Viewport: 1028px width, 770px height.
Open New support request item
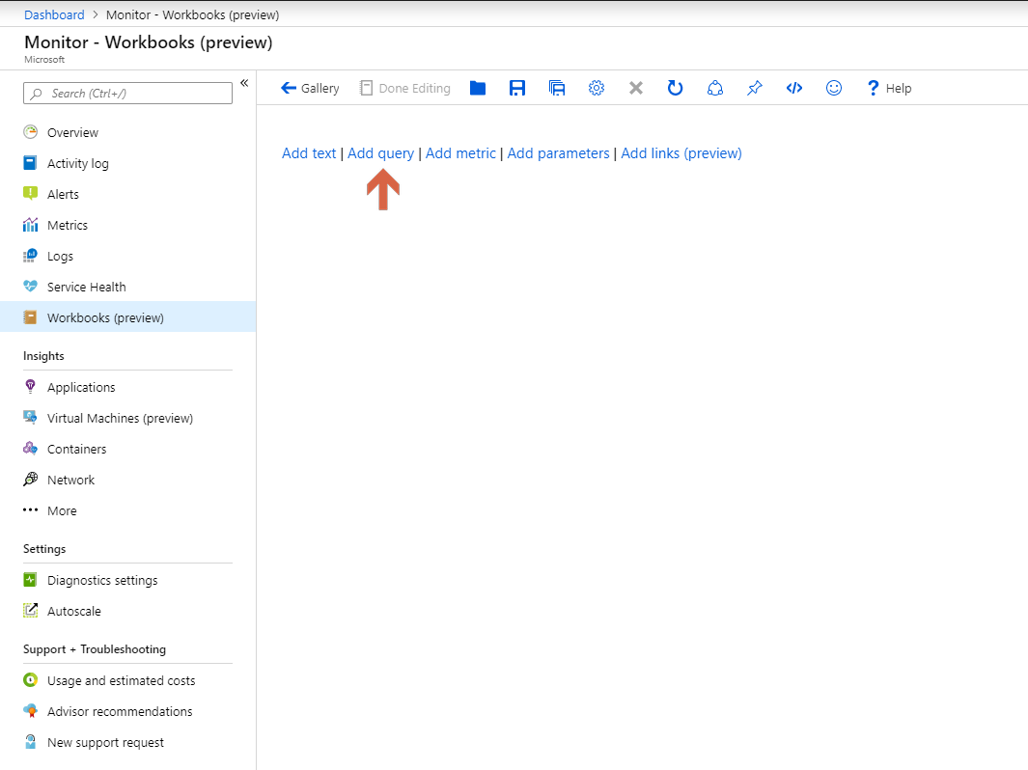pos(127,742)
